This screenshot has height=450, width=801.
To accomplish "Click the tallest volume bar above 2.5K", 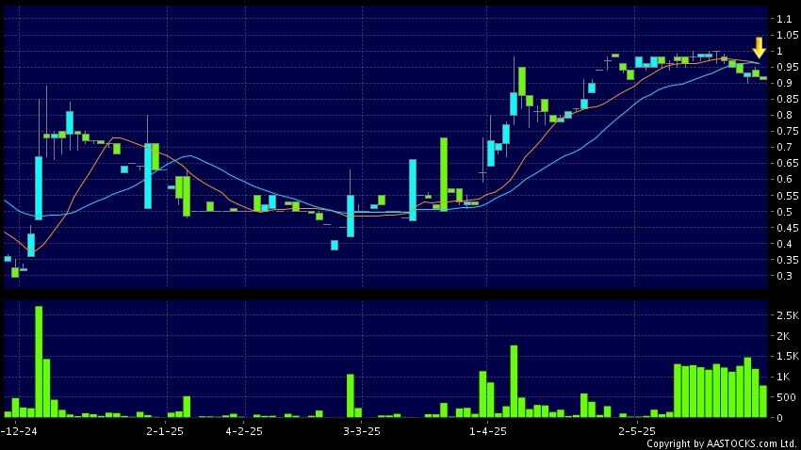I will click(x=39, y=362).
